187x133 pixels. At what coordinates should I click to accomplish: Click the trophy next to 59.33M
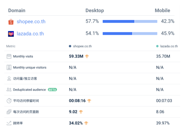[x=87, y=56]
